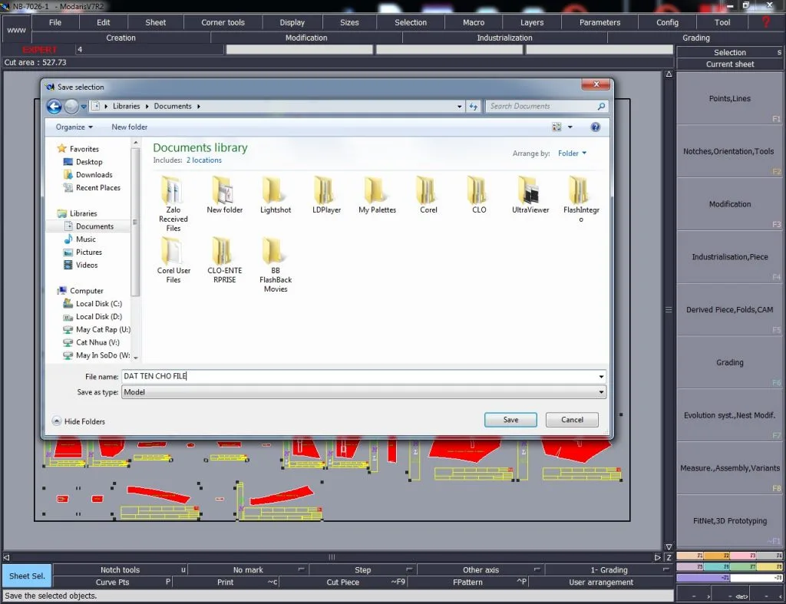
Task: Click the magnifier icon in Search Documents
Action: pyautogui.click(x=601, y=106)
